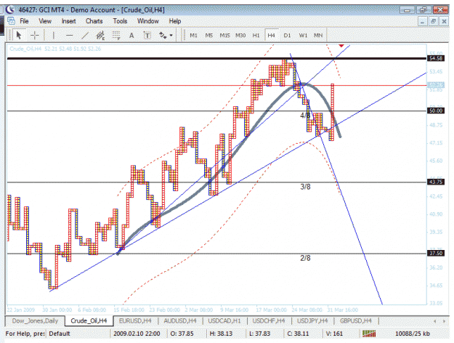454x343 pixels.
Task: Switch to Dow_Jones,Daily chart tab
Action: (x=35, y=320)
